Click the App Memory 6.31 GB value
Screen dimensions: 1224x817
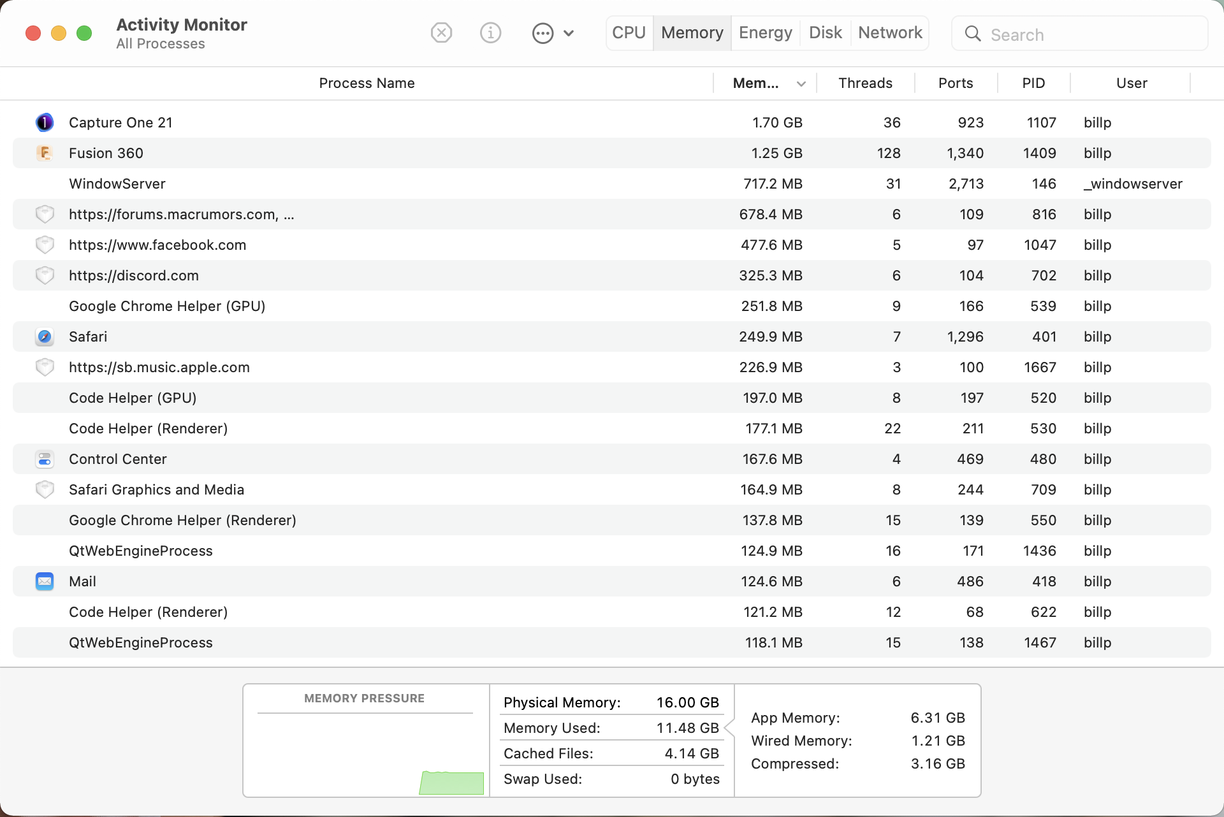[938, 718]
